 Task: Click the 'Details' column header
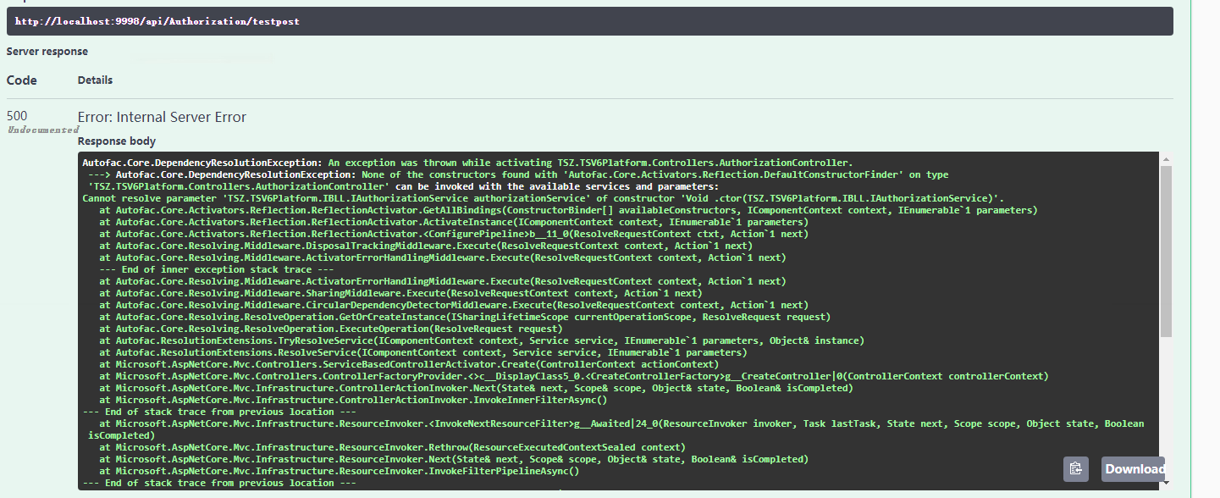pos(96,80)
